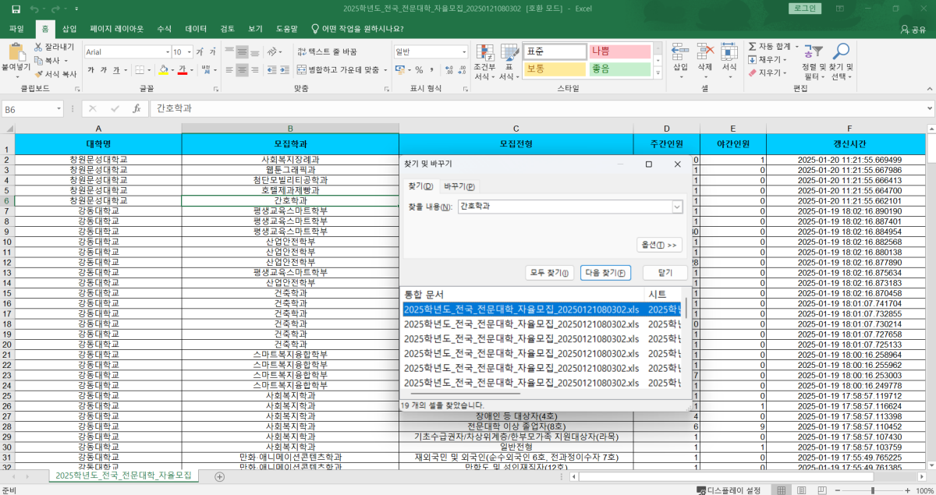The image size is (936, 495).
Task: Apply the 나쁨 (Bad) cell style
Action: coord(619,51)
